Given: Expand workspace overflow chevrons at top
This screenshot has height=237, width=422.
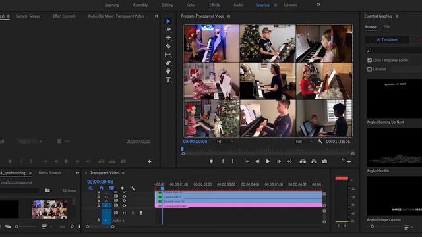Looking at the screenshot, I should pyautogui.click(x=318, y=5).
